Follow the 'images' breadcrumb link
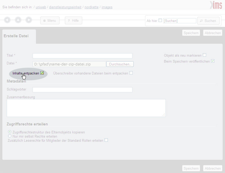Screen dimensions: 225x173 pyautogui.click(x=107, y=7)
